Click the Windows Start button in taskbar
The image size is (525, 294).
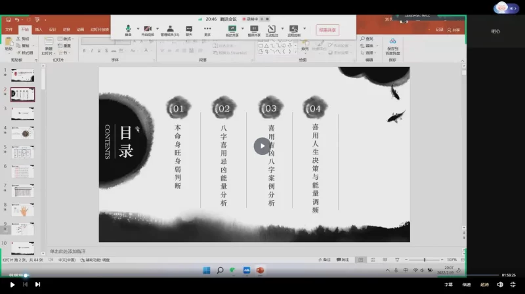click(x=207, y=270)
